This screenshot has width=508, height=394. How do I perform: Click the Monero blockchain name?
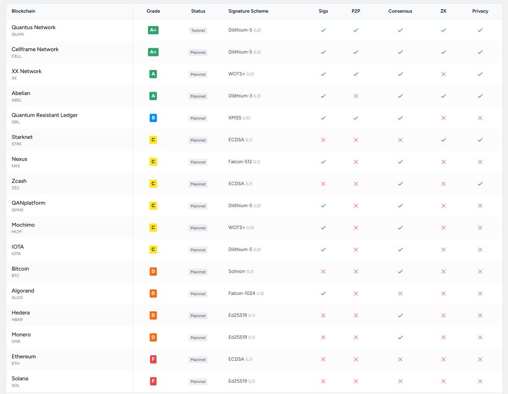pyautogui.click(x=21, y=335)
